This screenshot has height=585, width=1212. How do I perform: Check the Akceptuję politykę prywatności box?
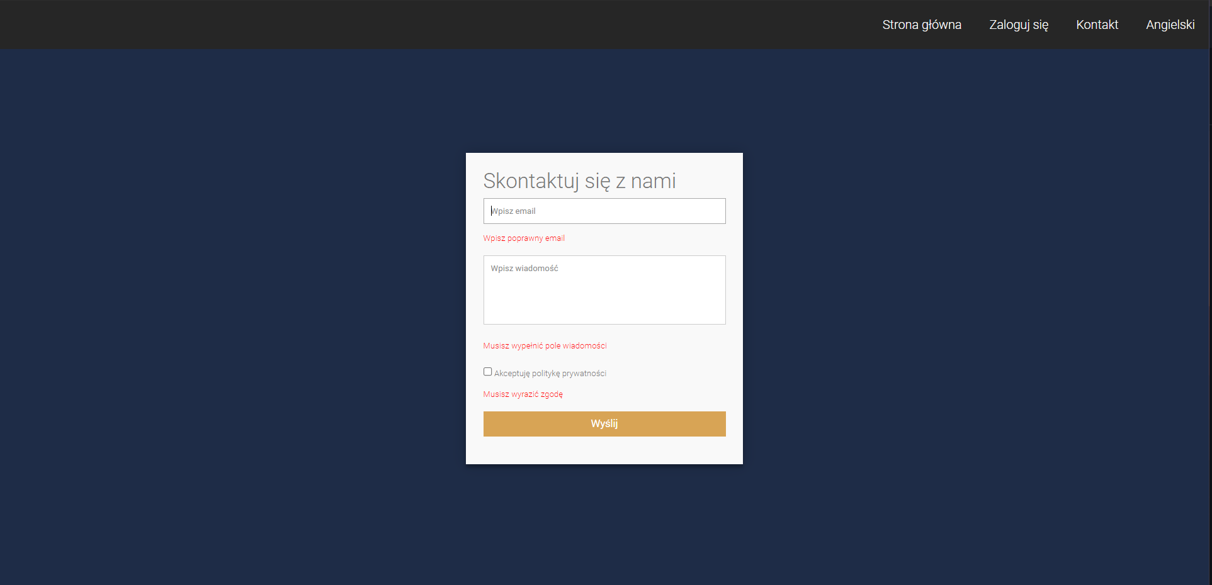pyautogui.click(x=487, y=371)
